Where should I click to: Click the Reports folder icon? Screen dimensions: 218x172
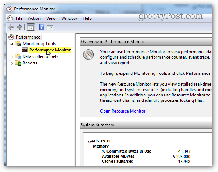(18, 63)
